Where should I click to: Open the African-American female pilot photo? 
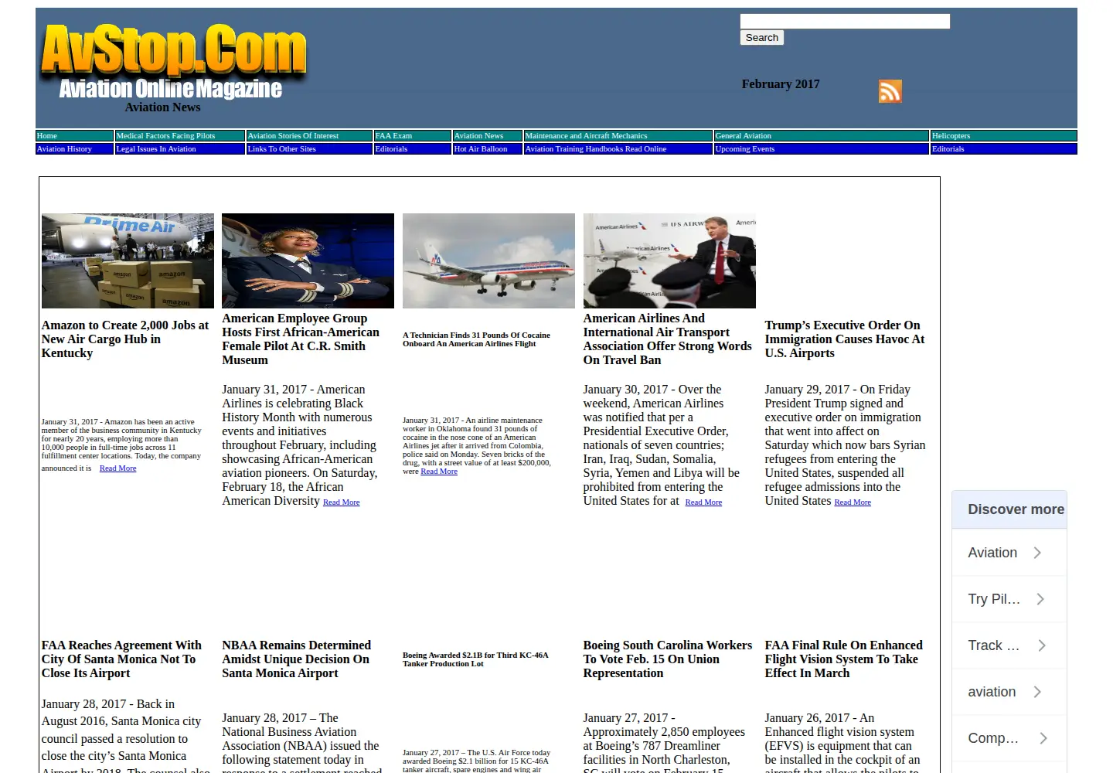308,261
